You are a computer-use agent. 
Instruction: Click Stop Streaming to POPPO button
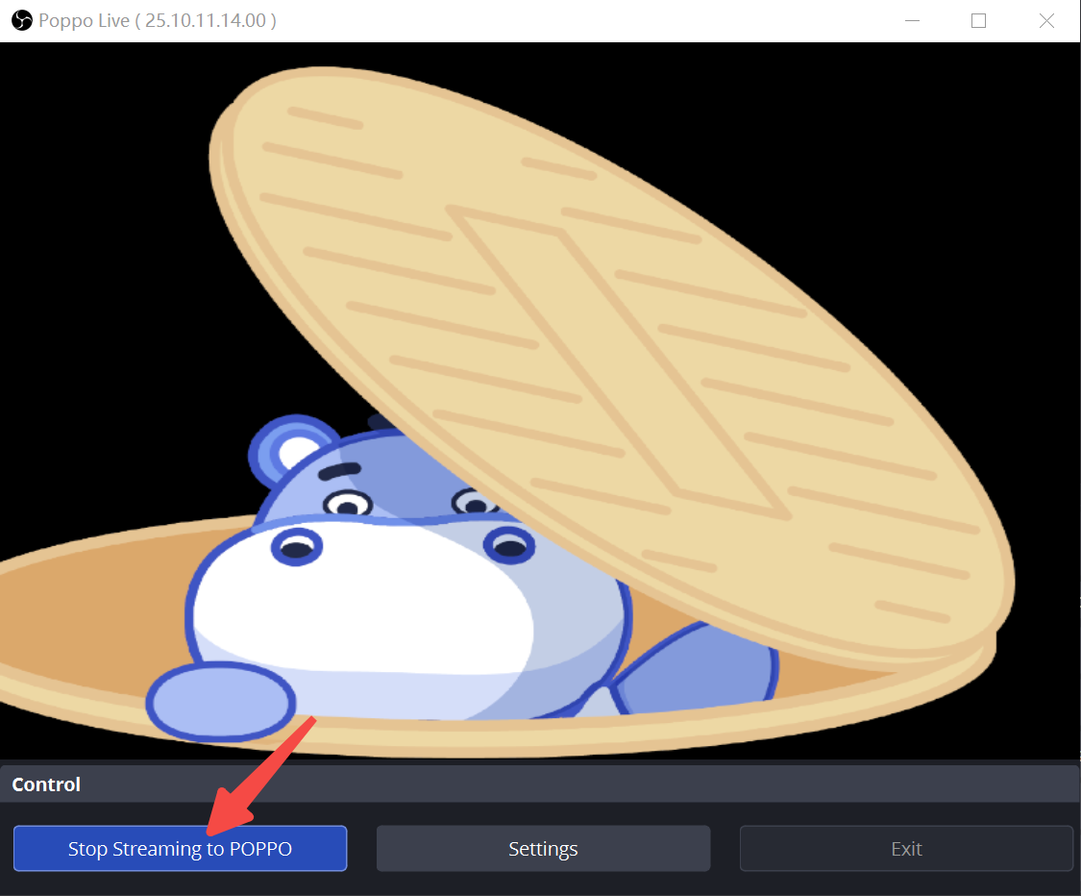click(180, 848)
